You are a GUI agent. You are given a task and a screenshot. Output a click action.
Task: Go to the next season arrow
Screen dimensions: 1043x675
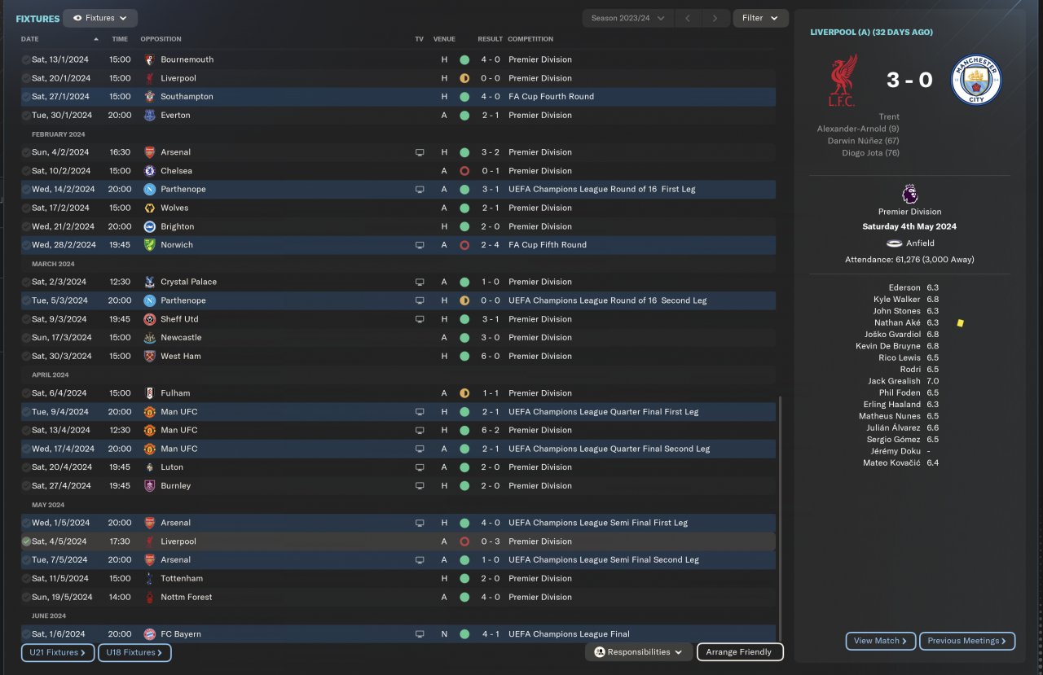(x=715, y=18)
